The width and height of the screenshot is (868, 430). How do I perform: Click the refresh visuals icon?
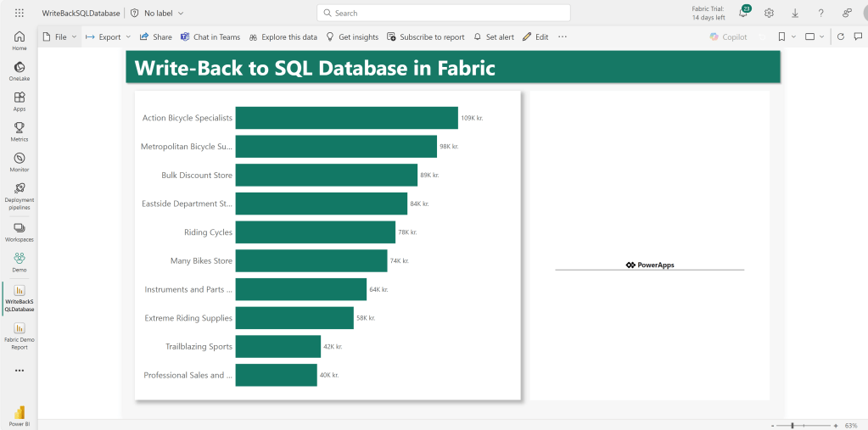(x=840, y=36)
